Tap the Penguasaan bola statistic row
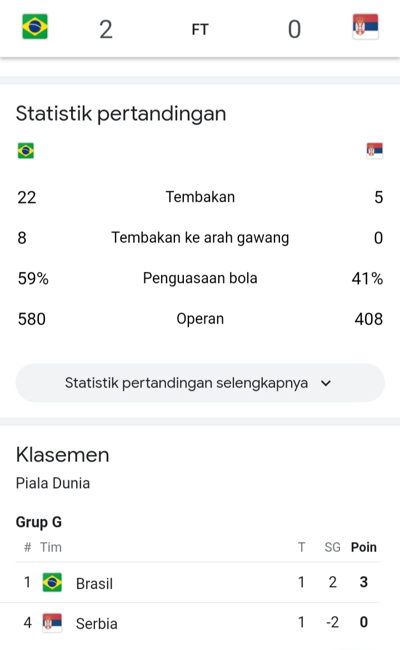400x650 pixels. pos(200,278)
